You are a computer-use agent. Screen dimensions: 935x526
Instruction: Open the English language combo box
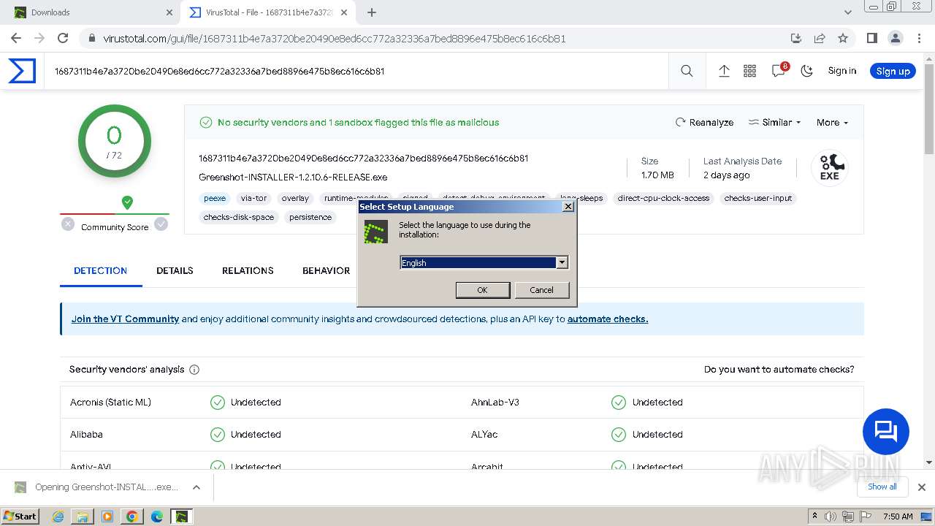click(x=484, y=263)
